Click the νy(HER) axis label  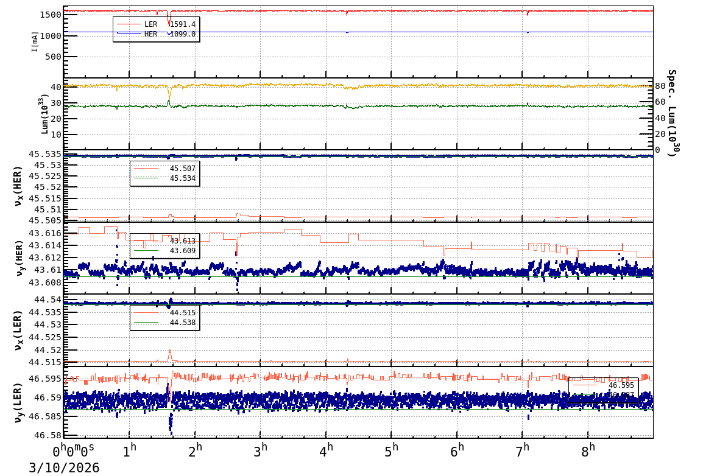click(19, 257)
